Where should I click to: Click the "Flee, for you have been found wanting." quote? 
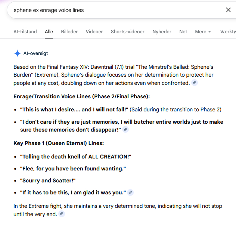click(73, 169)
